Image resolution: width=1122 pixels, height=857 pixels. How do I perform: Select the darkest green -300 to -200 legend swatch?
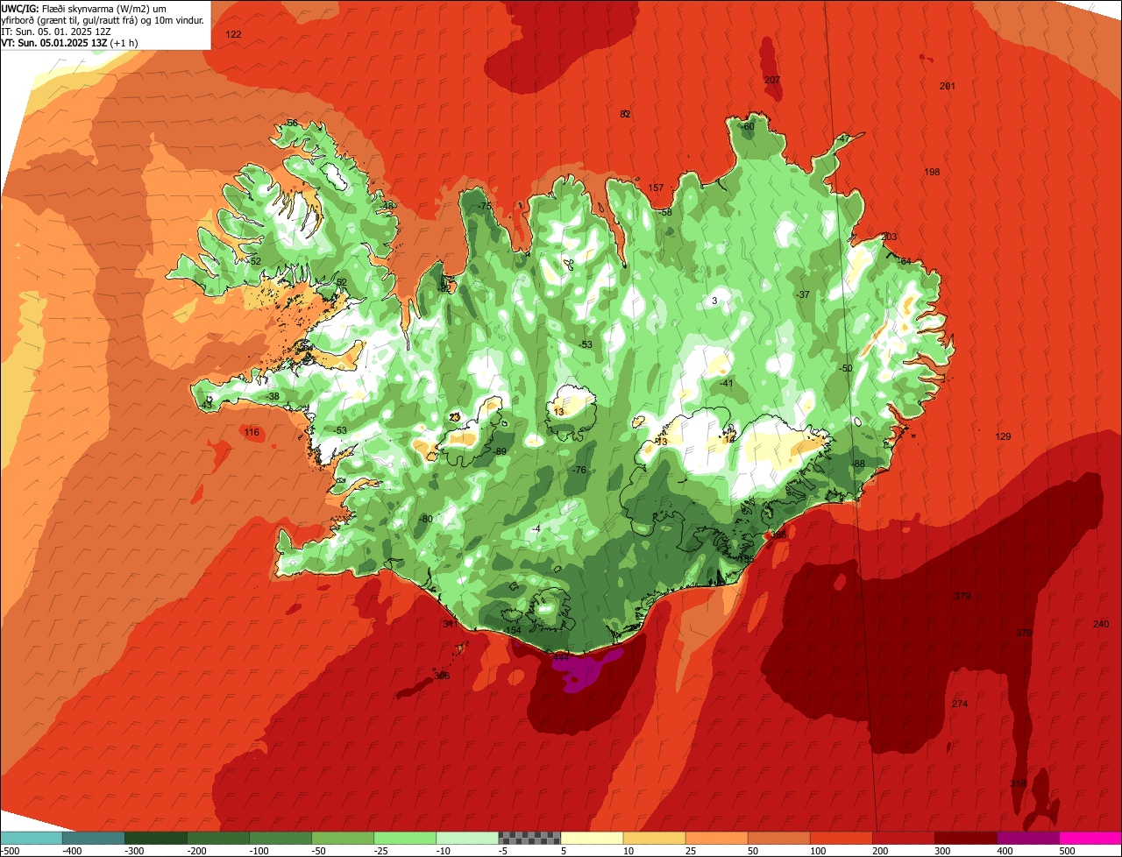click(x=155, y=838)
